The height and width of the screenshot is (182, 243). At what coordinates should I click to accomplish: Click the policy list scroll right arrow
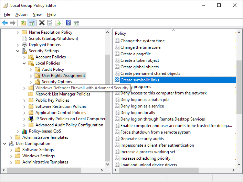[233, 170]
